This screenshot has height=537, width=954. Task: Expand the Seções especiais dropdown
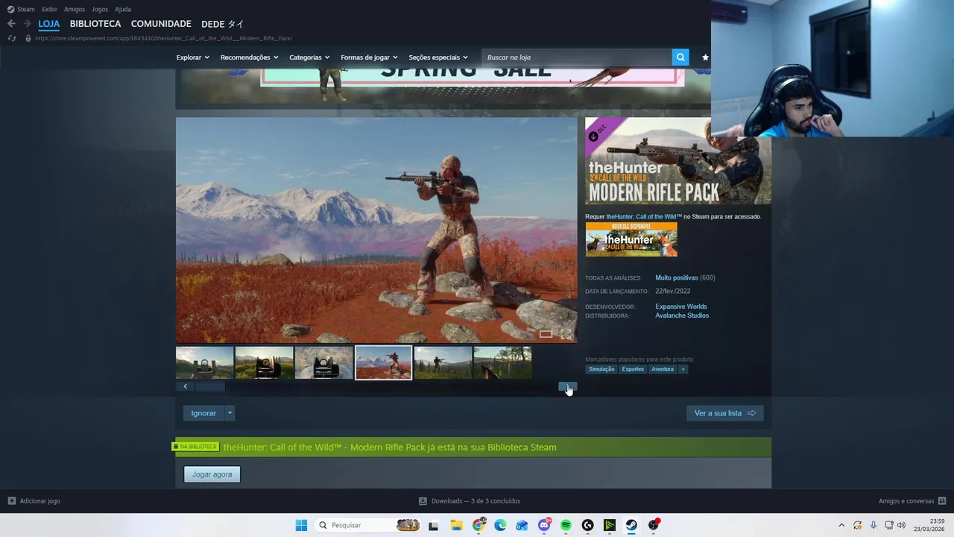click(x=438, y=57)
